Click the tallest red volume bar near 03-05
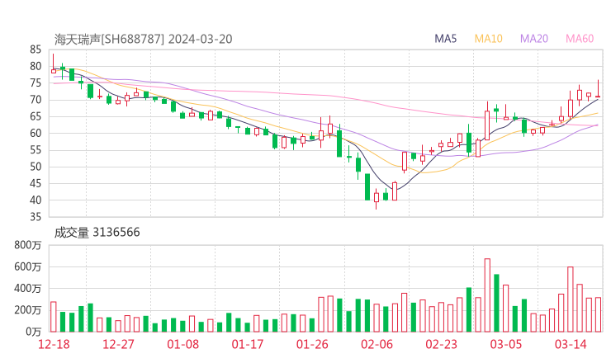This screenshot has height=363, width=611. coord(487,295)
